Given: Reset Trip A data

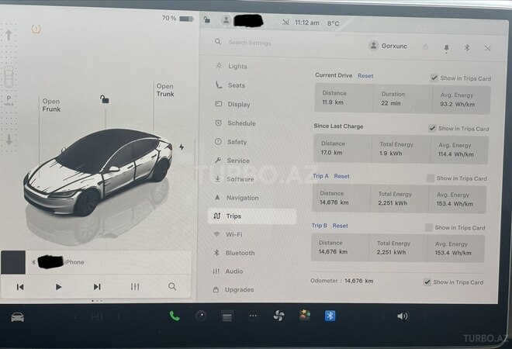Looking at the screenshot, I should pos(341,176).
